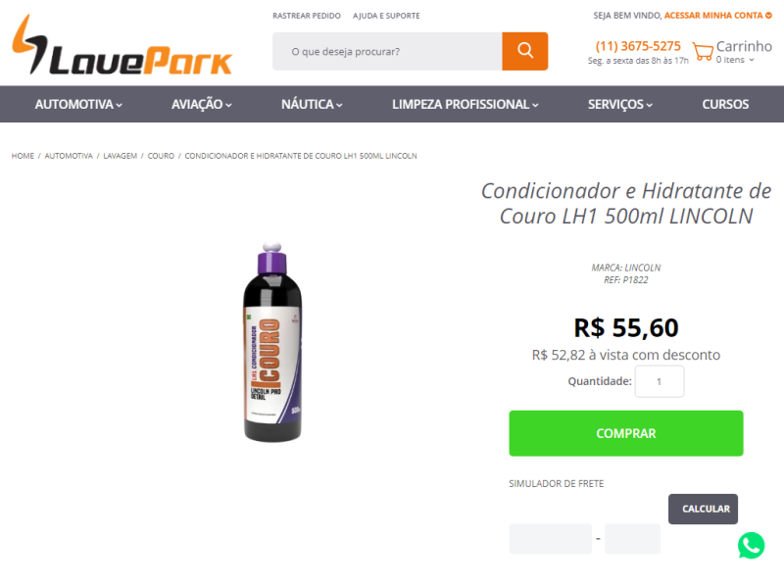Open the Automotiva dropdown menu
The width and height of the screenshot is (784, 588).
(x=78, y=104)
